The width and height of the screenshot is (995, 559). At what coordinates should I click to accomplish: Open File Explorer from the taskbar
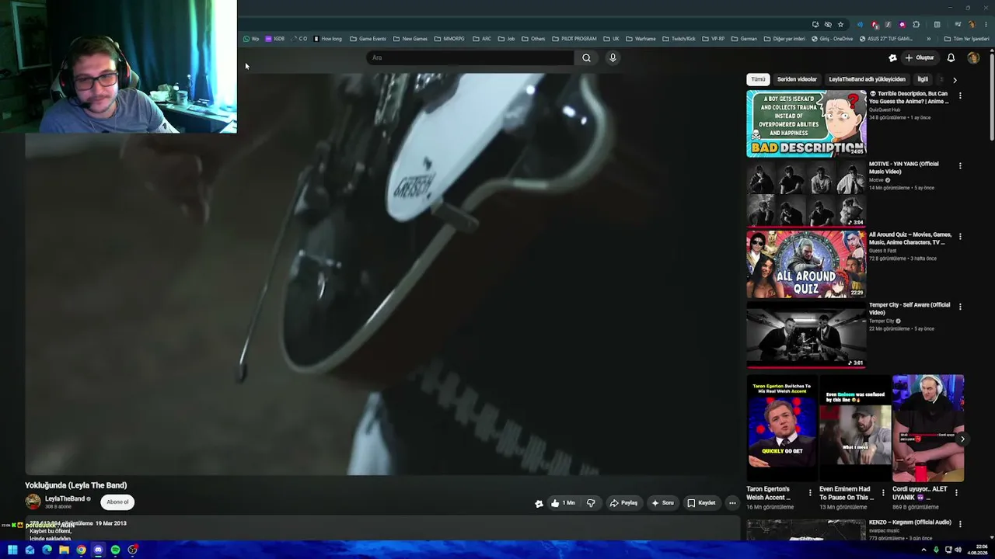pyautogui.click(x=64, y=550)
